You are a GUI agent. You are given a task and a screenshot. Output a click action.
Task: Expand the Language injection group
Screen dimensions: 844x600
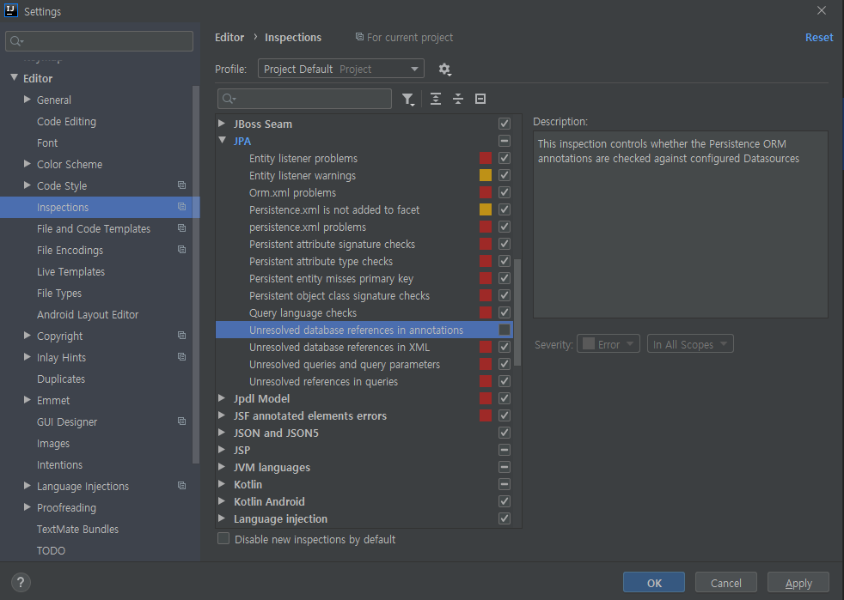pos(222,518)
